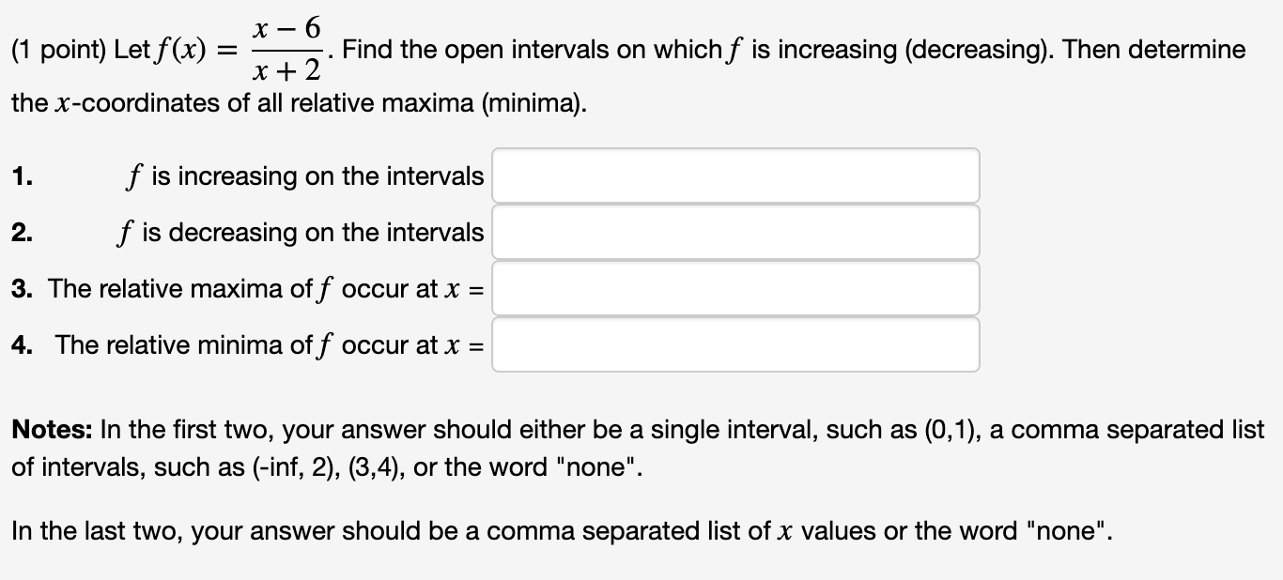Viewport: 1283px width, 580px height.
Task: Click the "(1 point)" text
Action: (x=58, y=50)
